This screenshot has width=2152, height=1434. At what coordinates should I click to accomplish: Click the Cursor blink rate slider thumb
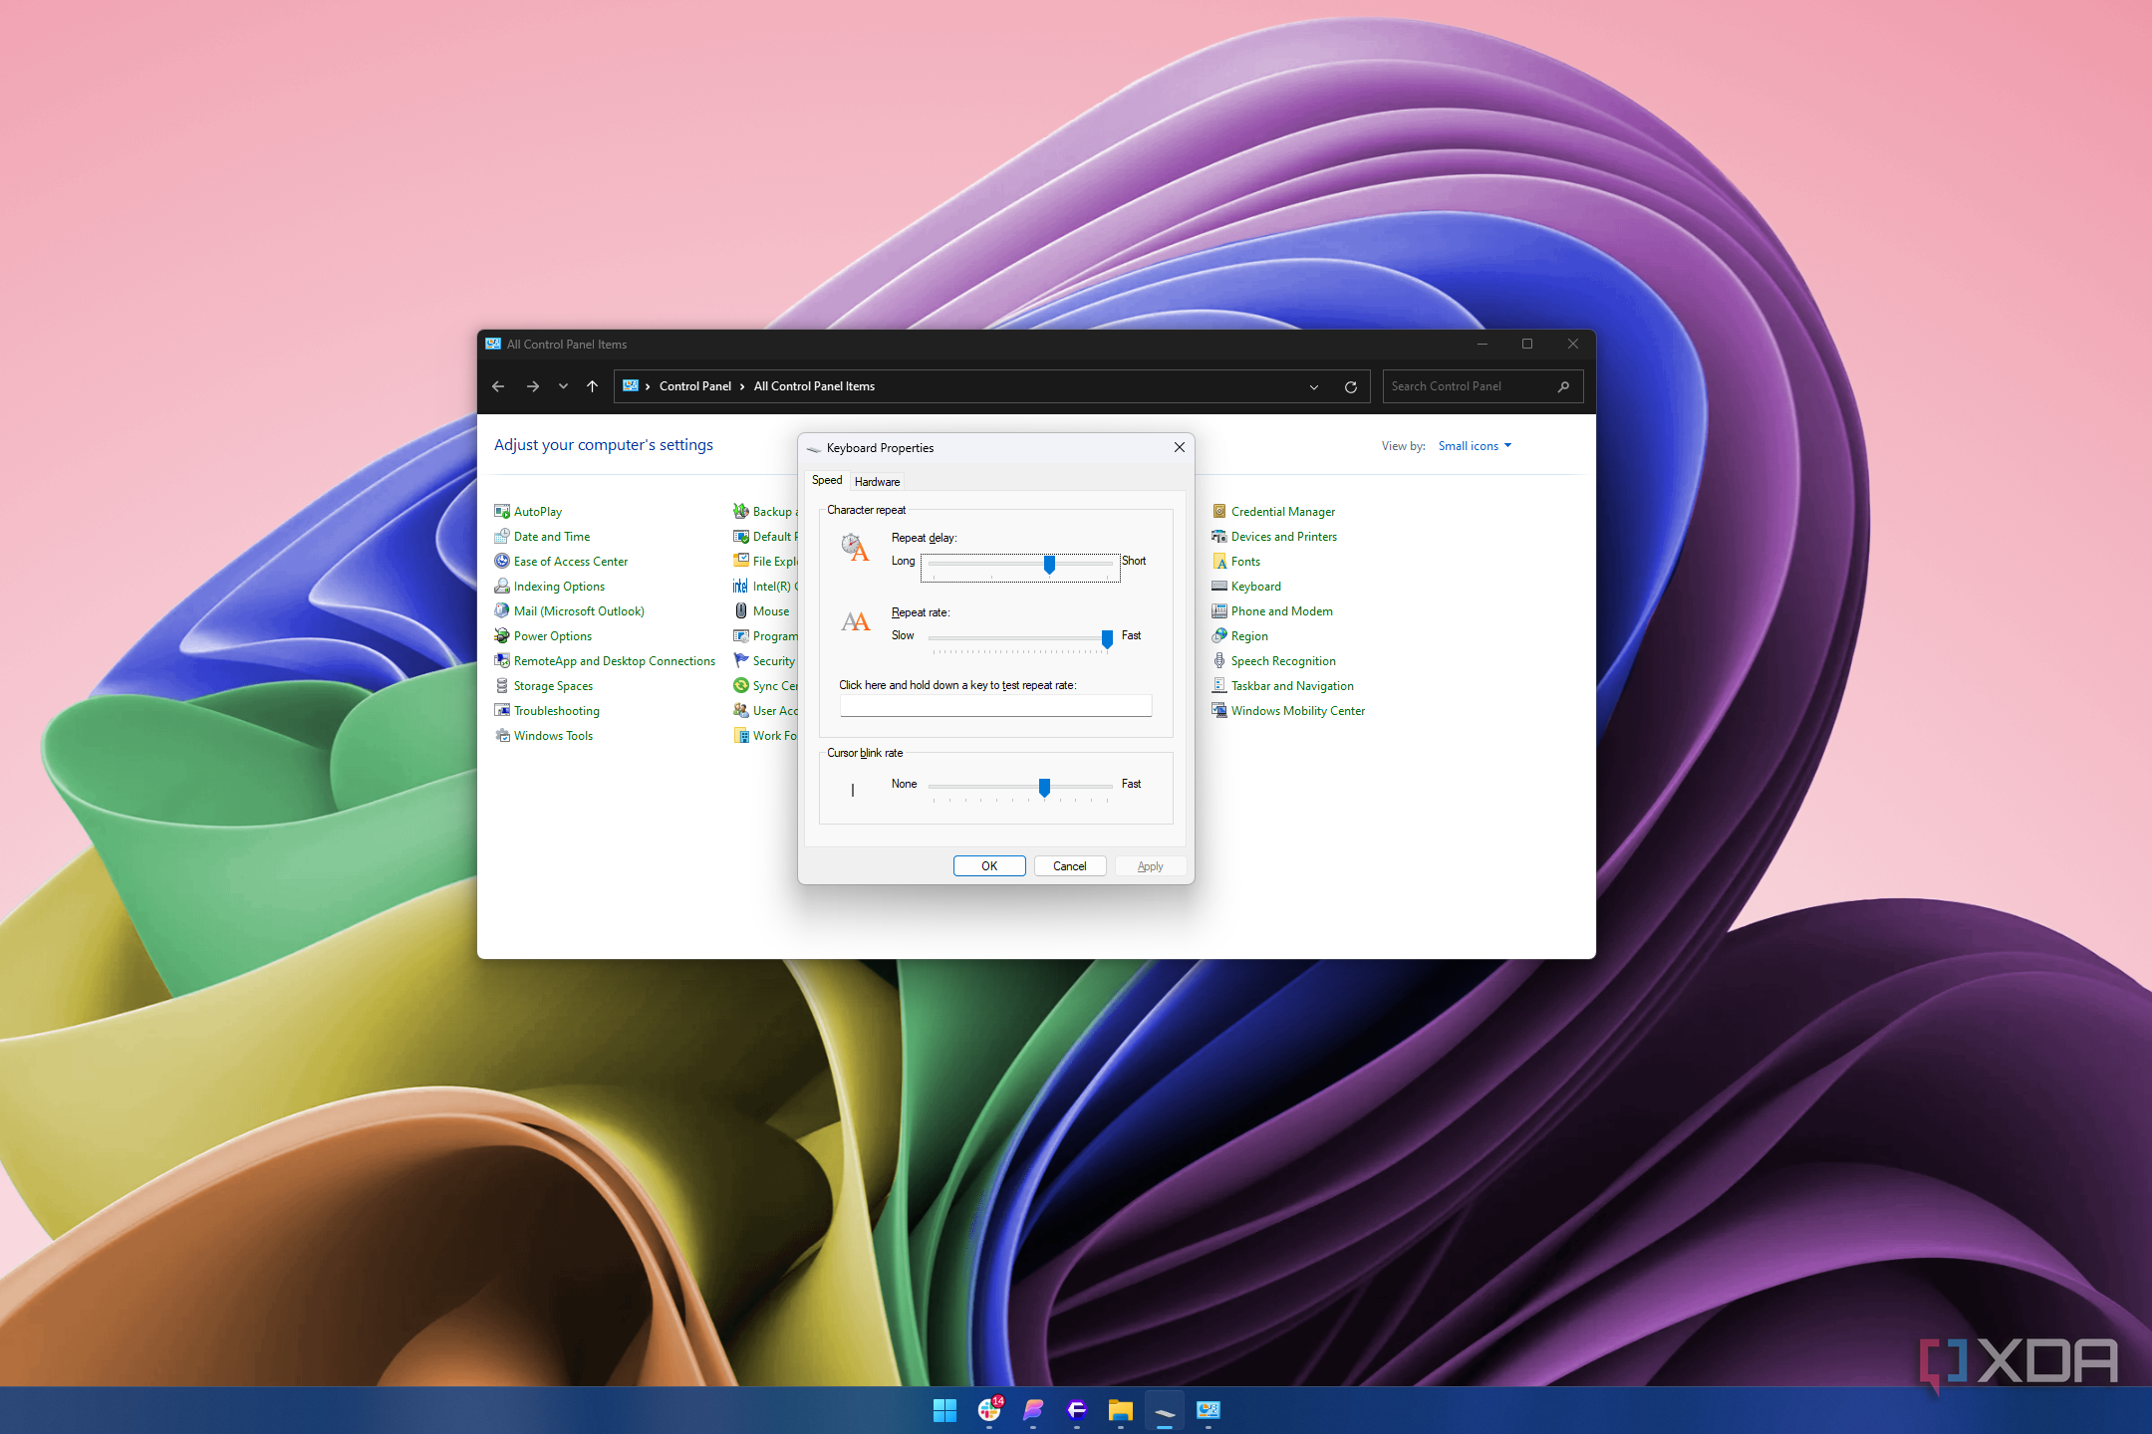1044,788
